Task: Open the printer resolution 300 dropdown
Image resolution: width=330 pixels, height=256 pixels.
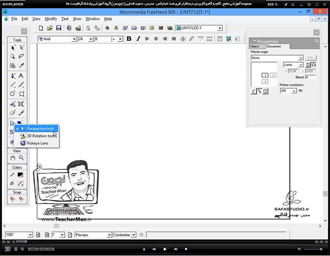Action: tap(294, 91)
